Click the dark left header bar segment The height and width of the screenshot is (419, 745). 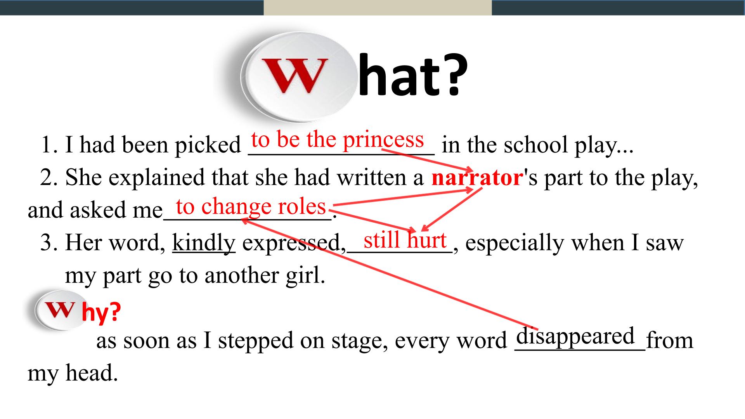pos(132,7)
